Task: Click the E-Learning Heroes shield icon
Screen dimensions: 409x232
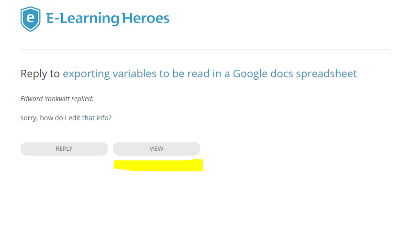Action: pyautogui.click(x=31, y=19)
